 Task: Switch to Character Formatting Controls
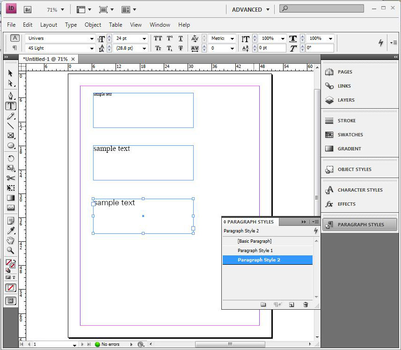pyautogui.click(x=15, y=38)
